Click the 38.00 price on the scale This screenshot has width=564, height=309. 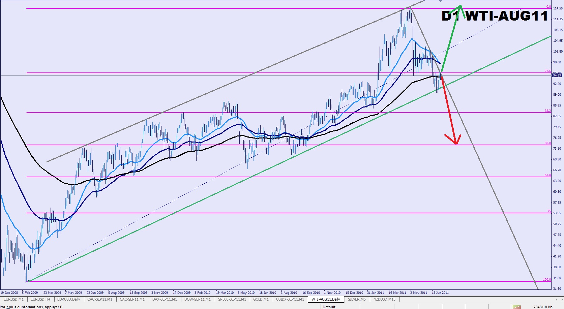point(557,267)
